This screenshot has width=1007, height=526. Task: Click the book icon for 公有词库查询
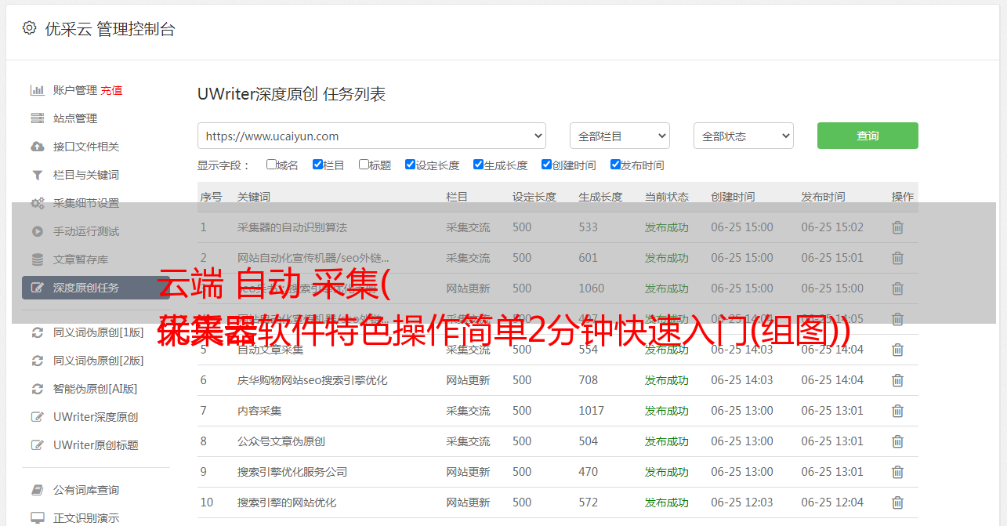tap(37, 490)
